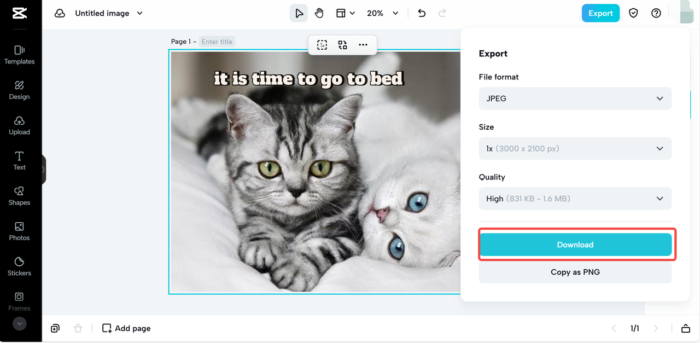The image size is (700, 343).
Task: Open the 20% zoom level dropdown
Action: tap(382, 13)
